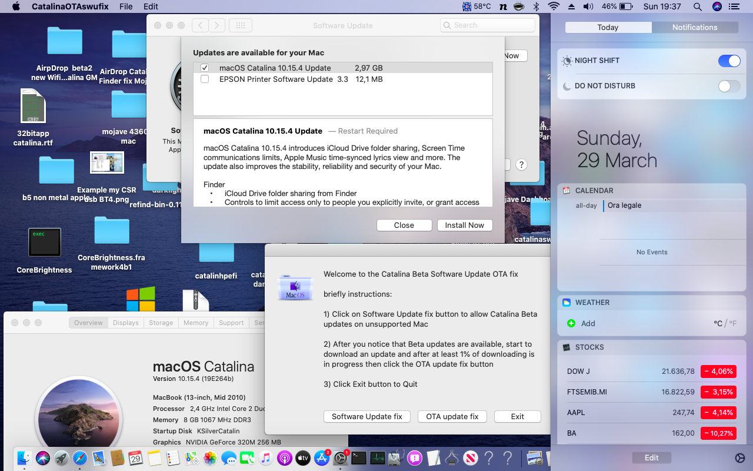Viewport: 753px width, 471px height.
Task: Open Music icon in the Dock
Action: pos(266,457)
